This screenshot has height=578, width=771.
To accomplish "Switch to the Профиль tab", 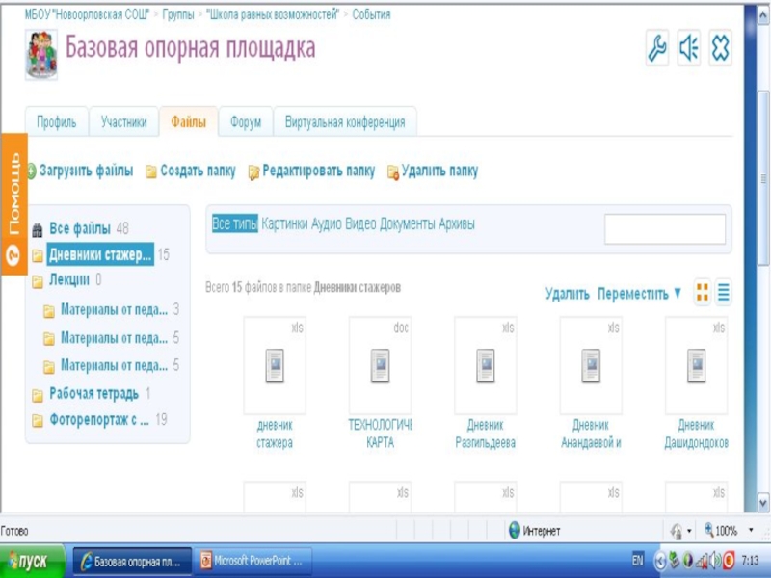I will pos(57,121).
